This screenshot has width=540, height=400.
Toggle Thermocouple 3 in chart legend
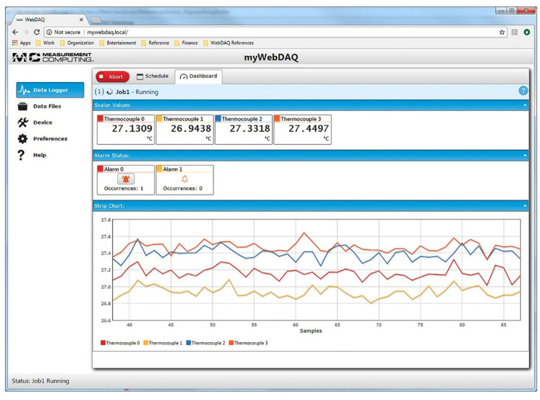248,343
